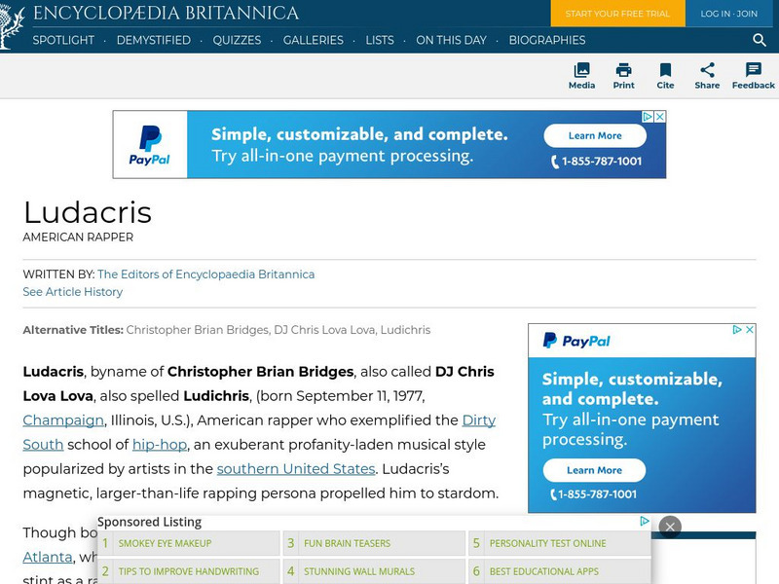
Task: Open See Article History link
Action: coord(72,291)
